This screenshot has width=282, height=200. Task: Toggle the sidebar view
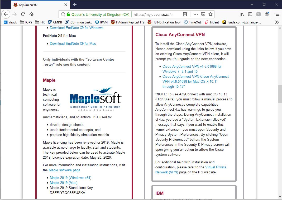click(x=250, y=14)
